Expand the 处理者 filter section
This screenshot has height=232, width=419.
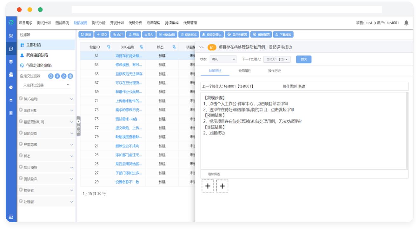(x=46, y=202)
